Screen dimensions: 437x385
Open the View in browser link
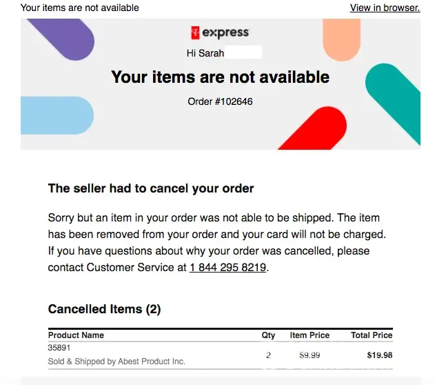pos(385,8)
